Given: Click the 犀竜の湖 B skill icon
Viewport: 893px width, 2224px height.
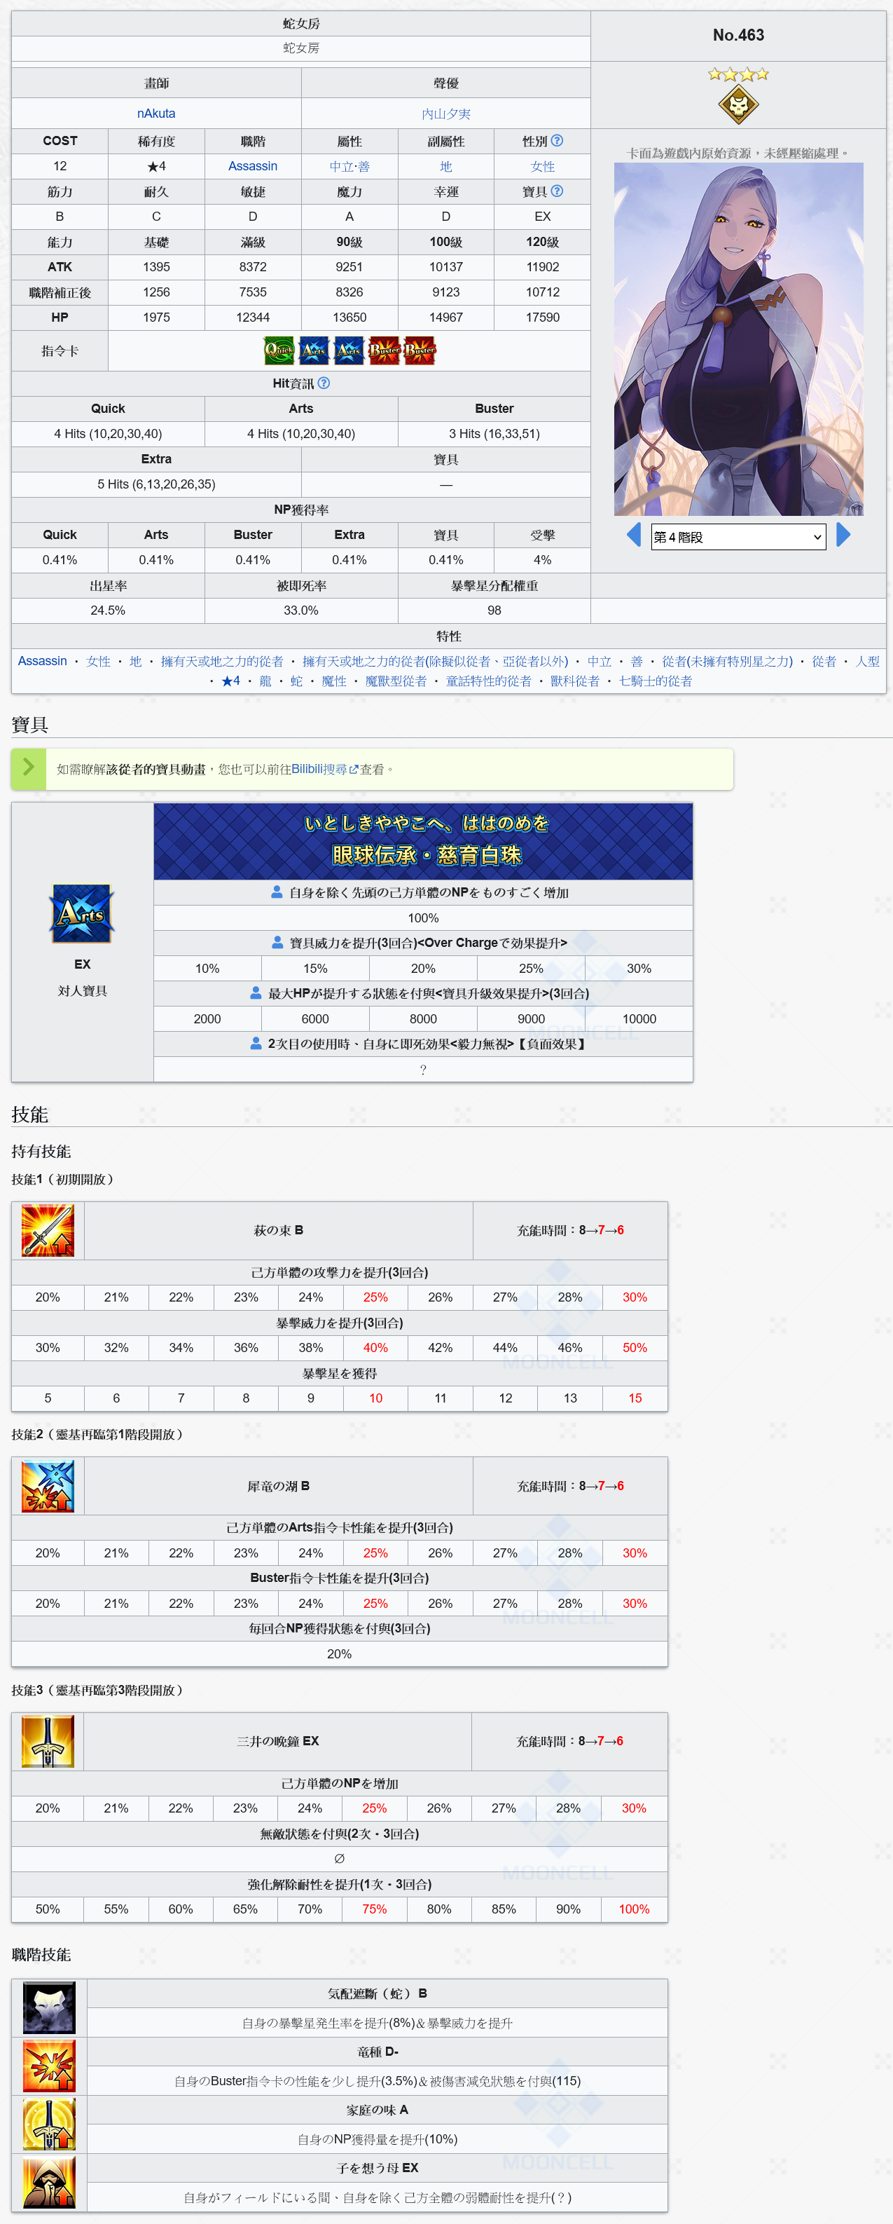Looking at the screenshot, I should coord(48,1486).
